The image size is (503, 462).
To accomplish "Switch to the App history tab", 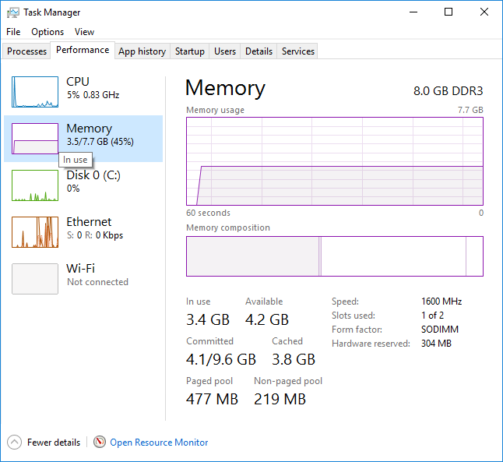I will point(142,51).
